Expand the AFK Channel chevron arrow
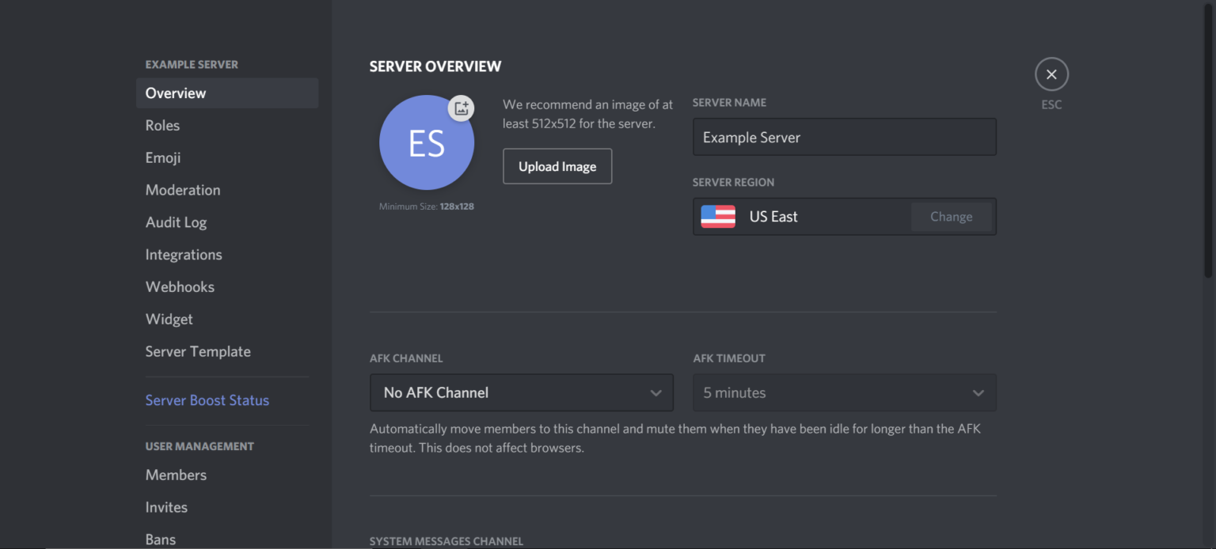Screen dimensions: 1216x549 [655, 392]
